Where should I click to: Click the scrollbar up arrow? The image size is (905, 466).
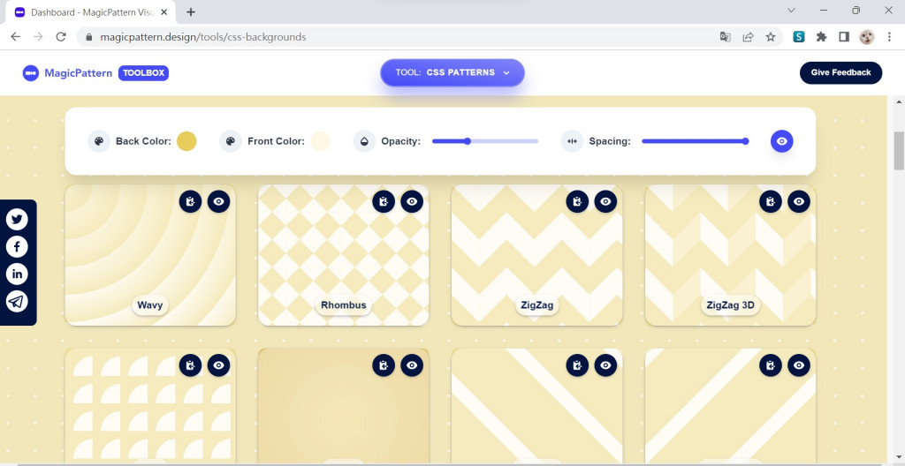(x=899, y=102)
